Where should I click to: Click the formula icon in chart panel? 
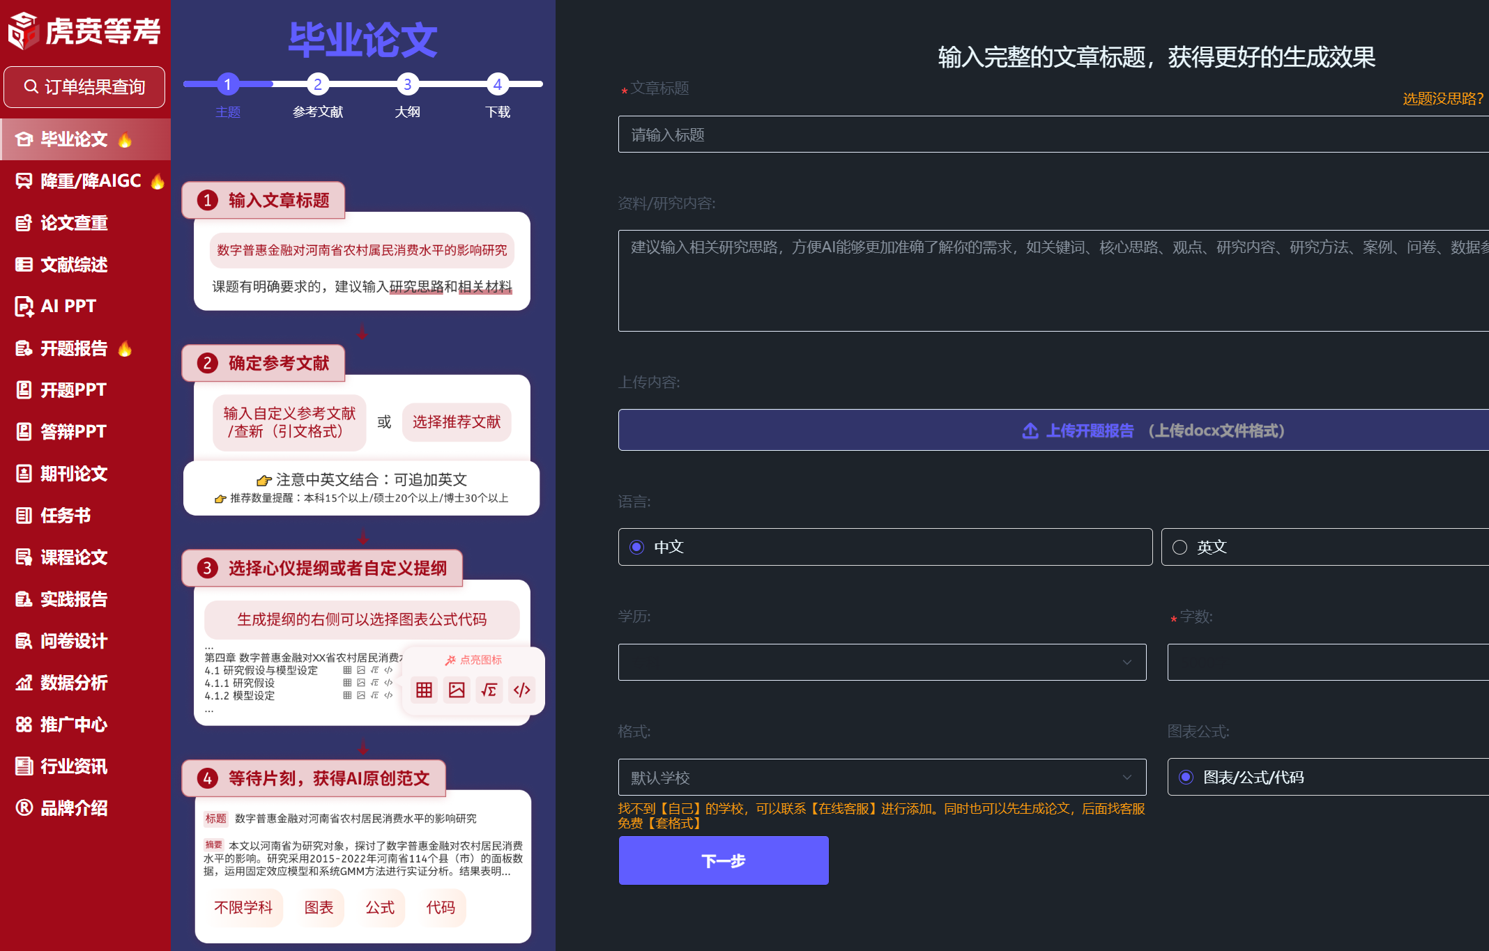[489, 690]
